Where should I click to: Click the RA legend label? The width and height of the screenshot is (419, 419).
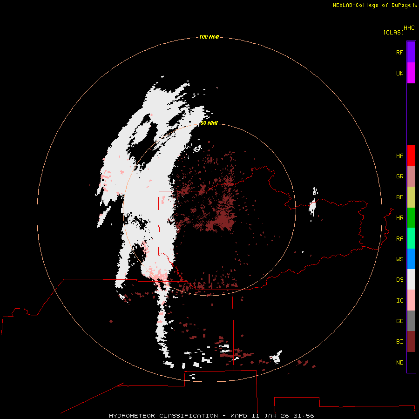pos(399,239)
